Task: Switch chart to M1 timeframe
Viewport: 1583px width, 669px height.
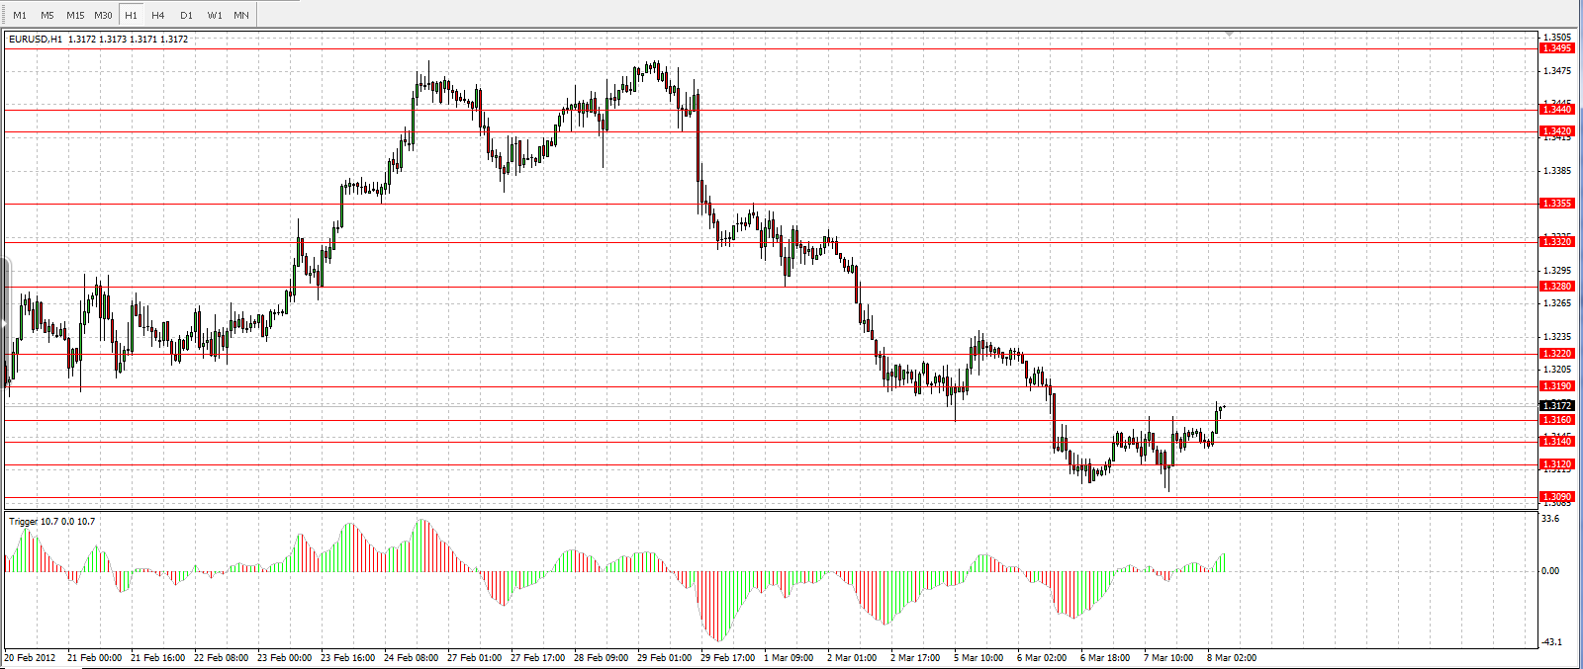Action: [x=20, y=15]
